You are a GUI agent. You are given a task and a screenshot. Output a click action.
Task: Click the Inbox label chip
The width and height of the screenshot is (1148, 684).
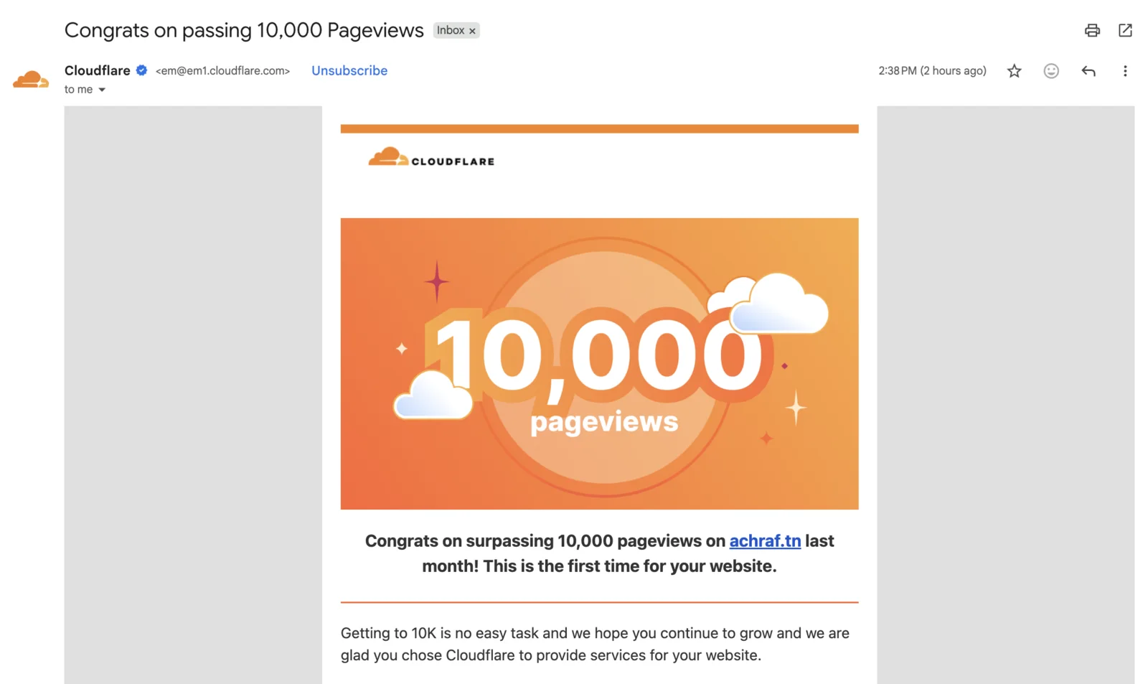(x=451, y=30)
